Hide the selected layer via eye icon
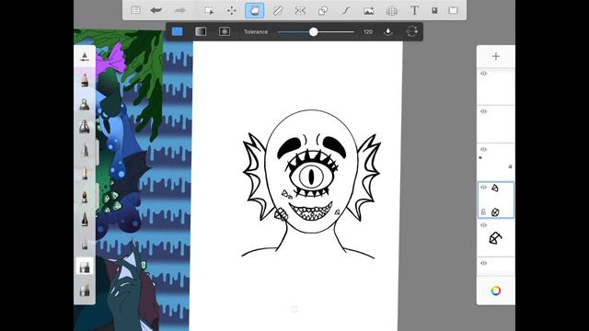Screen dimensions: 589x331 [484, 188]
